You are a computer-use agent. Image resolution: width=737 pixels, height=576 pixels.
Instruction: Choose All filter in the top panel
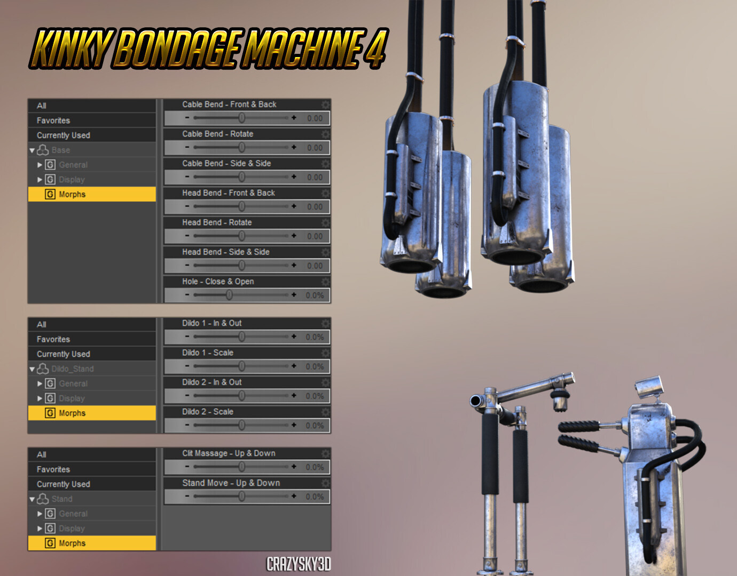pos(42,106)
